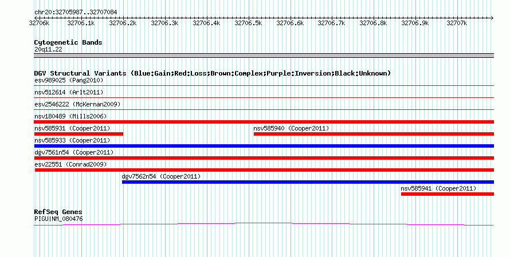Screen dimensions: 510x257
Task: Open the nsv585941 (Cooper2011) label
Action: pos(438,188)
